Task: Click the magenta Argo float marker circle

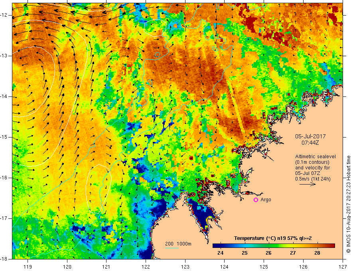Action: [x=256, y=200]
